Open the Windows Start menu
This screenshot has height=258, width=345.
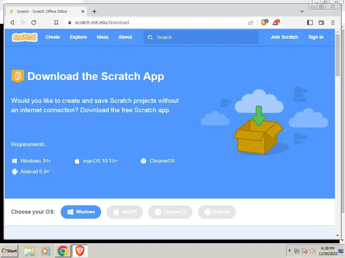pos(9,251)
